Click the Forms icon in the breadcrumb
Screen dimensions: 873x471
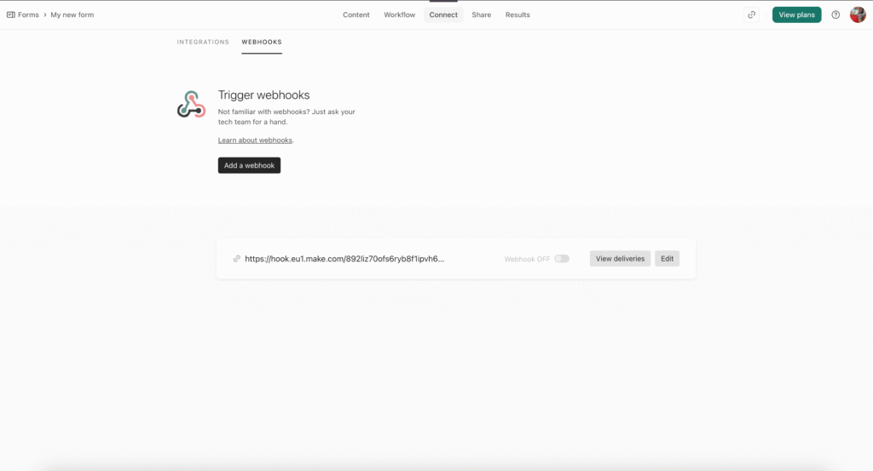tap(11, 14)
